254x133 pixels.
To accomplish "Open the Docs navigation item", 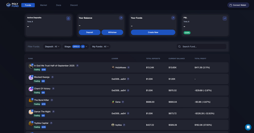I will [58, 5].
